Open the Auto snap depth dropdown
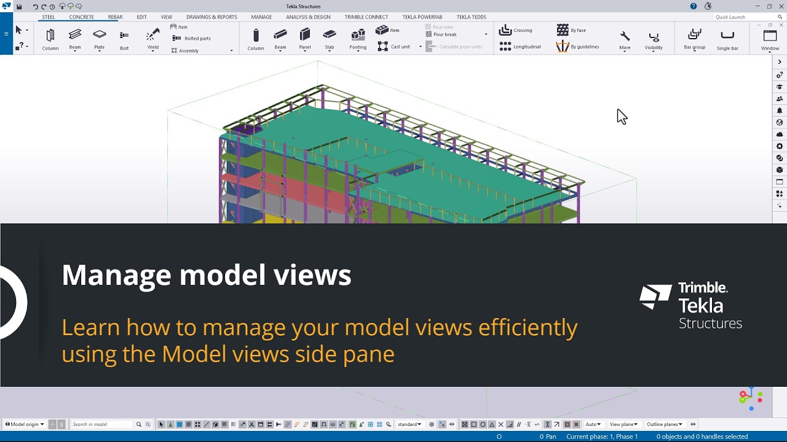 (x=593, y=424)
